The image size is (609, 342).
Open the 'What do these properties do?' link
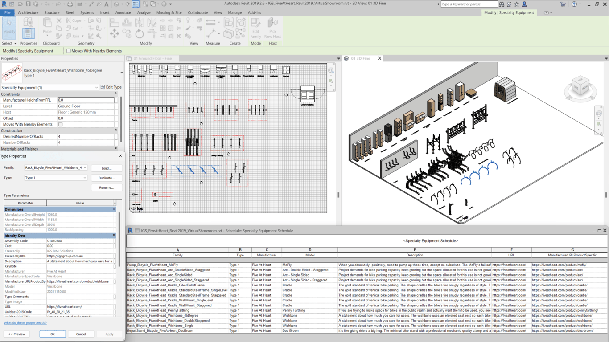coord(25,323)
